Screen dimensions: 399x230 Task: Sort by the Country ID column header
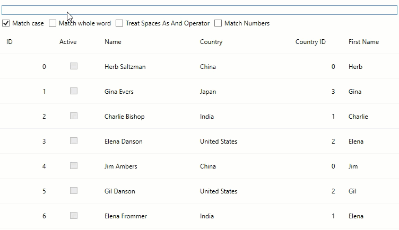click(x=310, y=42)
